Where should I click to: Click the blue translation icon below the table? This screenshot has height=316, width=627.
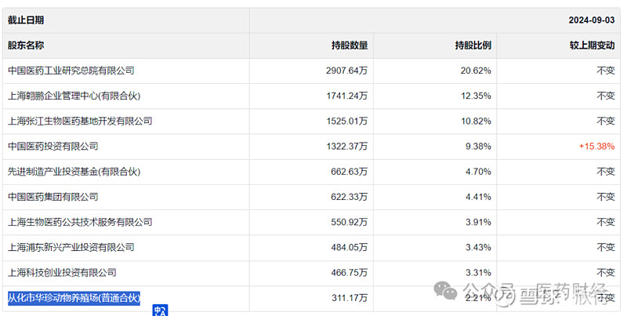pos(161,311)
